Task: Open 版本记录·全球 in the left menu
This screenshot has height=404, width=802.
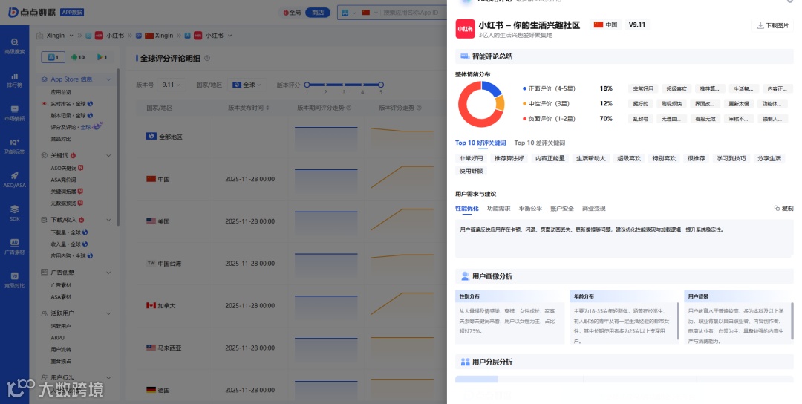Action: point(71,116)
